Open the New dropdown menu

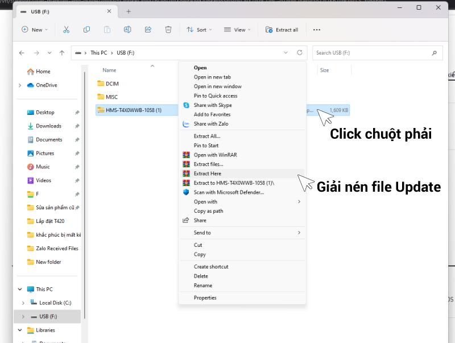[x=35, y=30]
